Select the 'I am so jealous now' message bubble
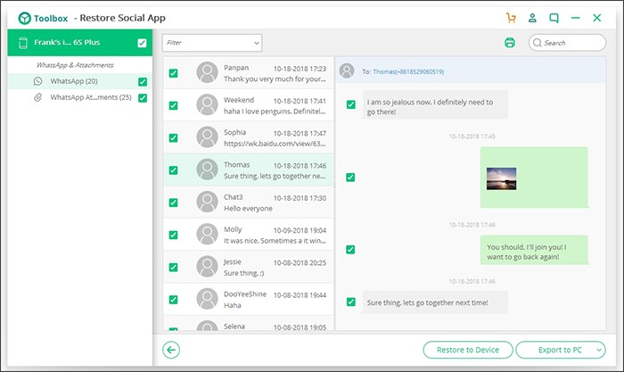The height and width of the screenshot is (372, 624). pyautogui.click(x=435, y=104)
